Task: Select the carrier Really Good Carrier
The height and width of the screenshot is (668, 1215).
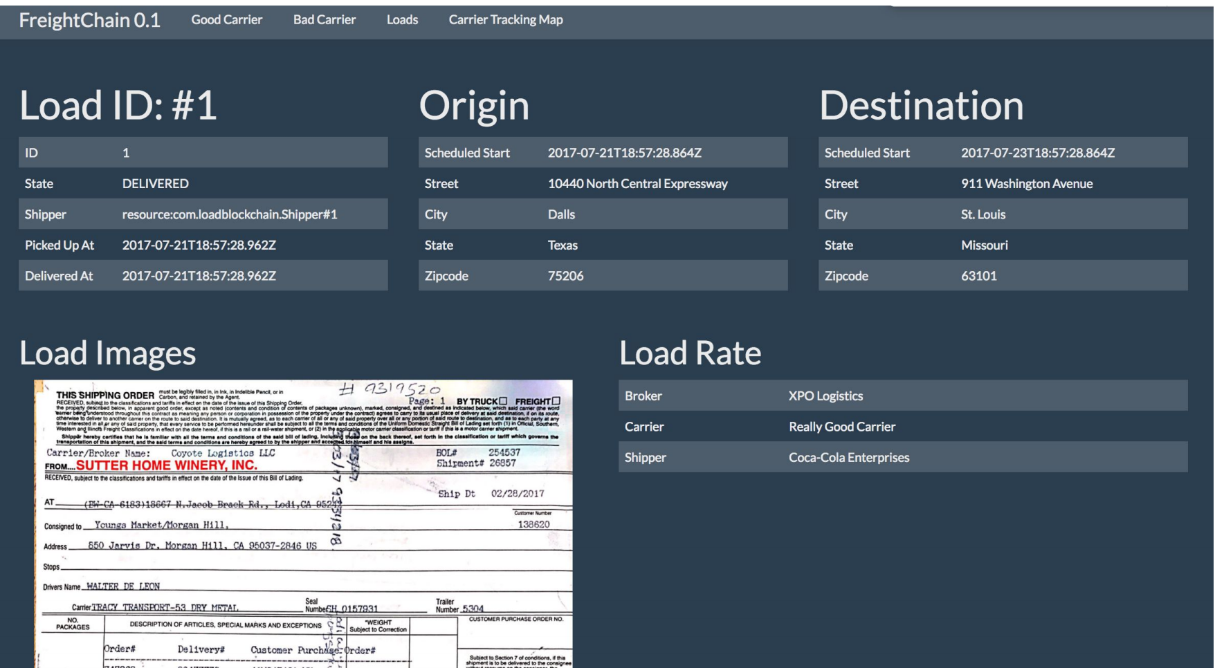Action: [x=842, y=427]
